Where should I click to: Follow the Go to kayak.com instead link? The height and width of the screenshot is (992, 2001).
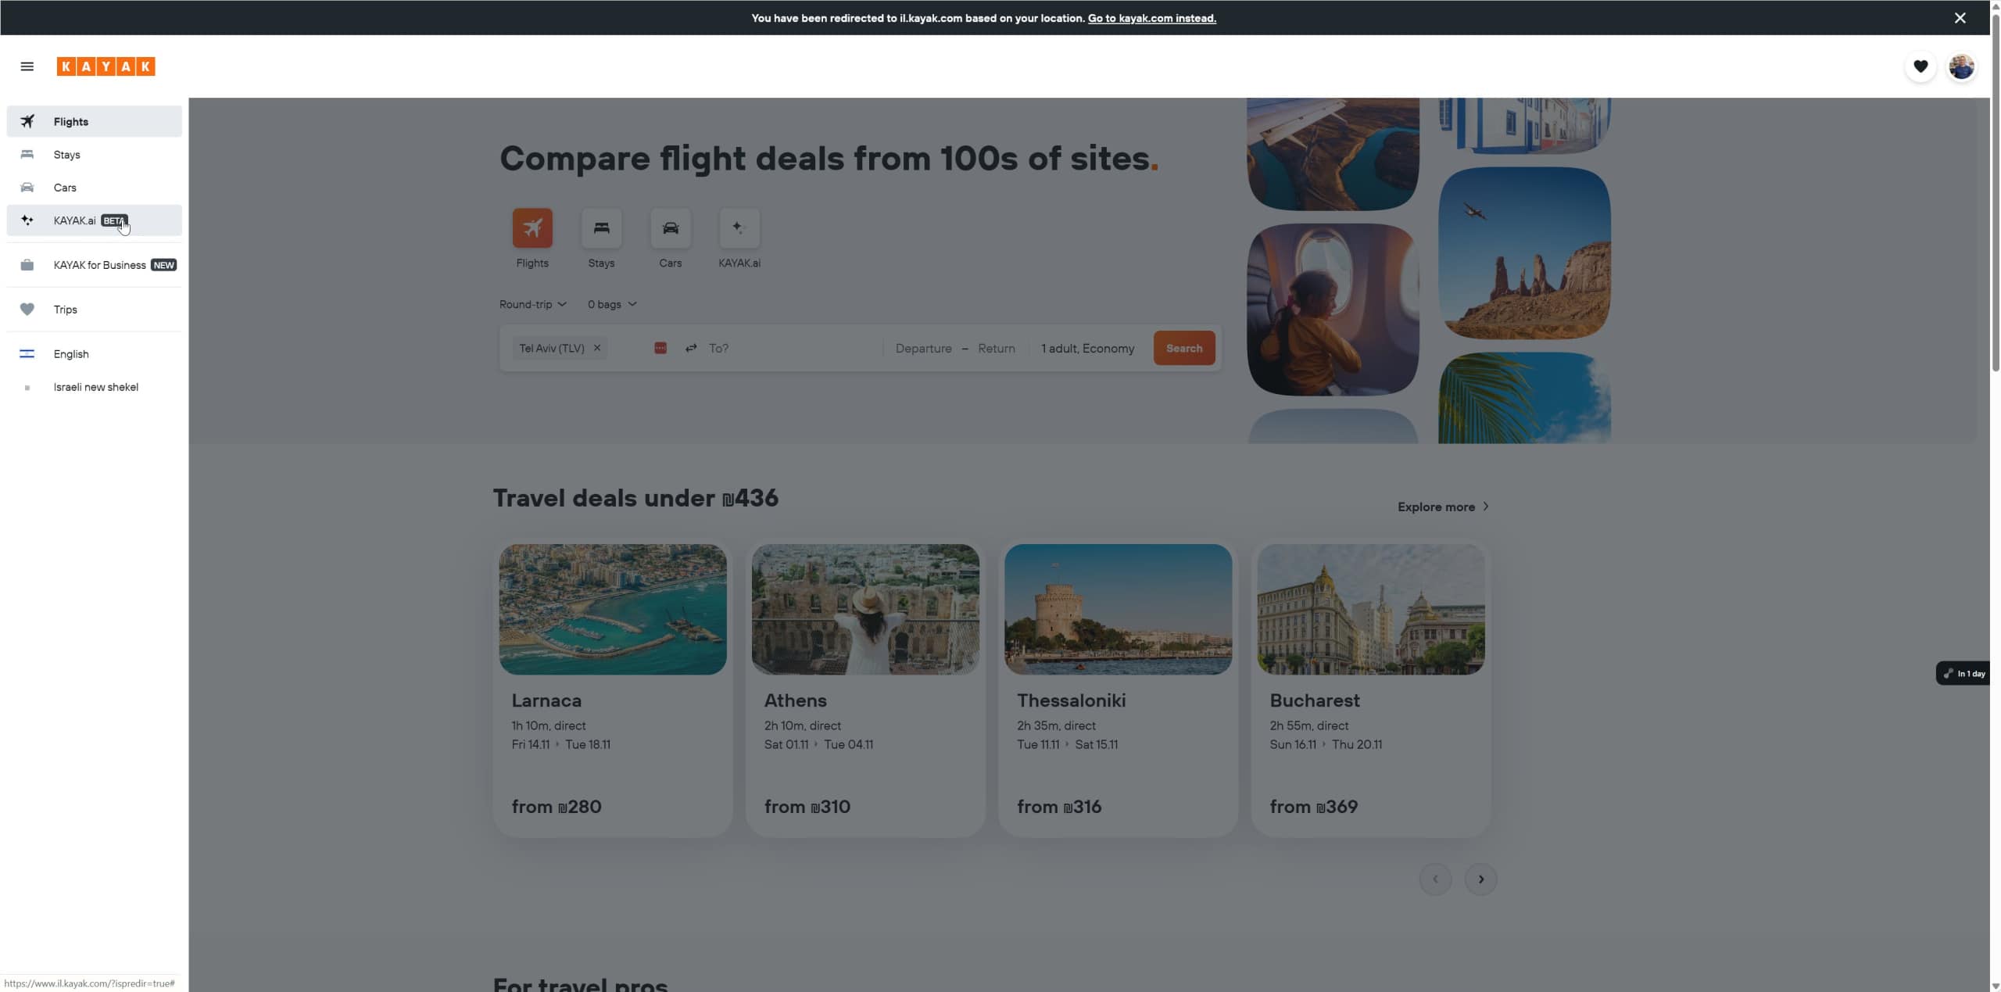[1151, 18]
